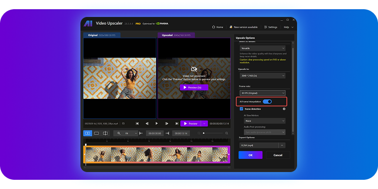Image resolution: width=378 pixels, height=189 pixels.
Task: Click the timeline clip filmstrip
Action: pos(157,155)
